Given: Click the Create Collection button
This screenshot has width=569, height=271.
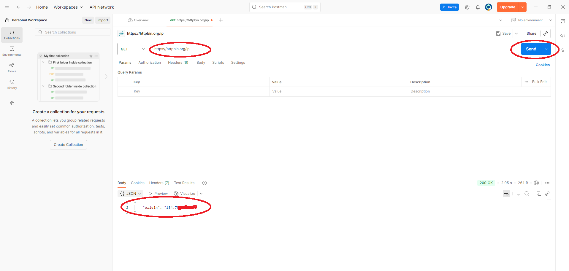Looking at the screenshot, I should [68, 145].
